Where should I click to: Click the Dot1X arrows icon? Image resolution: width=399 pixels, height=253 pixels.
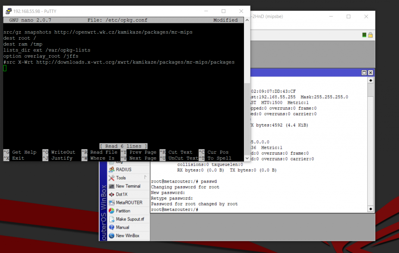111,194
